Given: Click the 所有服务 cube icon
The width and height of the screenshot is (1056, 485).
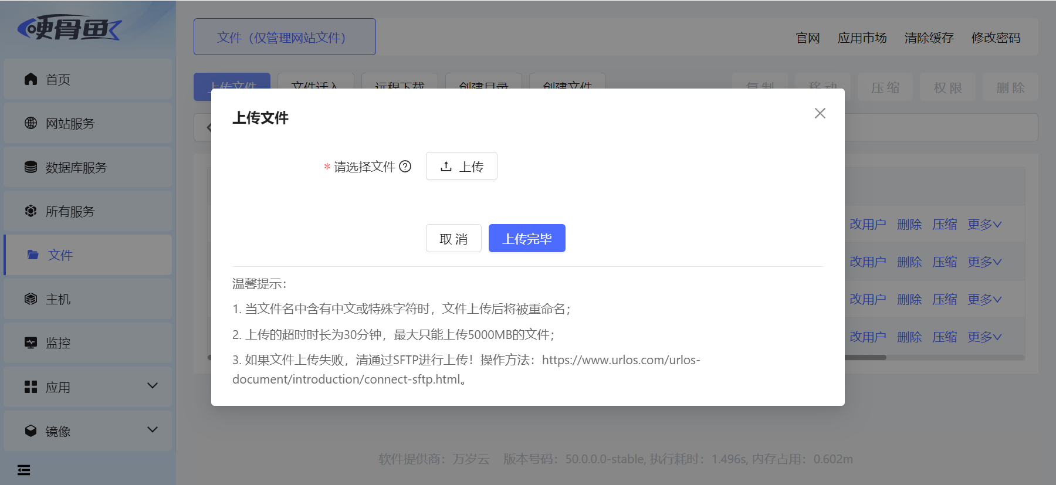Looking at the screenshot, I should click(31, 211).
